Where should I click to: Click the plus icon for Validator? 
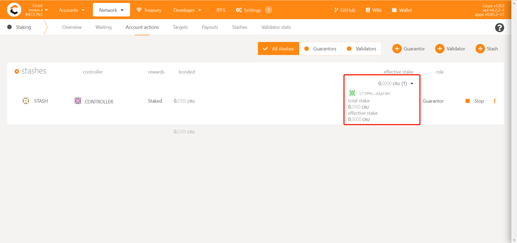[440, 49]
